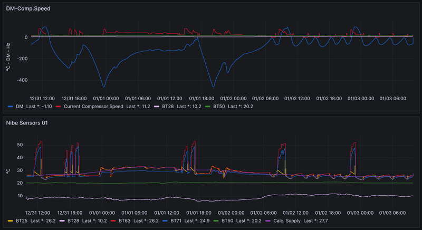Toggle Calc. Supply series in legend
Image resolution: width=422 pixels, height=230 pixels.
click(286, 221)
